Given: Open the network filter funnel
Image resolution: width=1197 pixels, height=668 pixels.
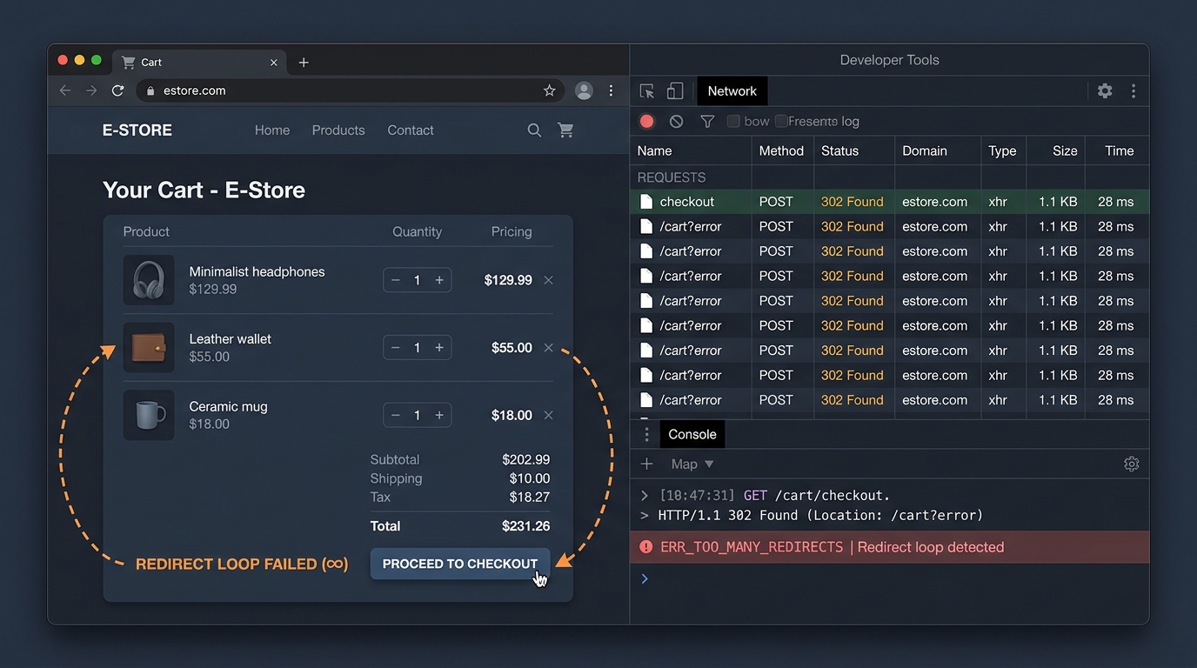Looking at the screenshot, I should point(707,122).
